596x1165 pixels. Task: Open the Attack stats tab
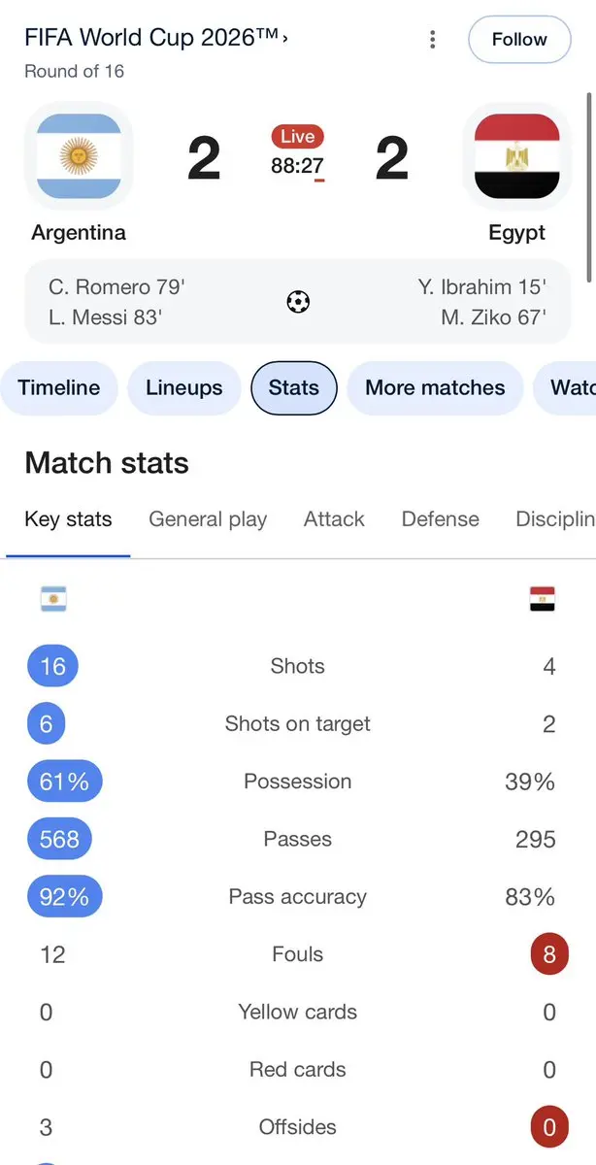334,519
